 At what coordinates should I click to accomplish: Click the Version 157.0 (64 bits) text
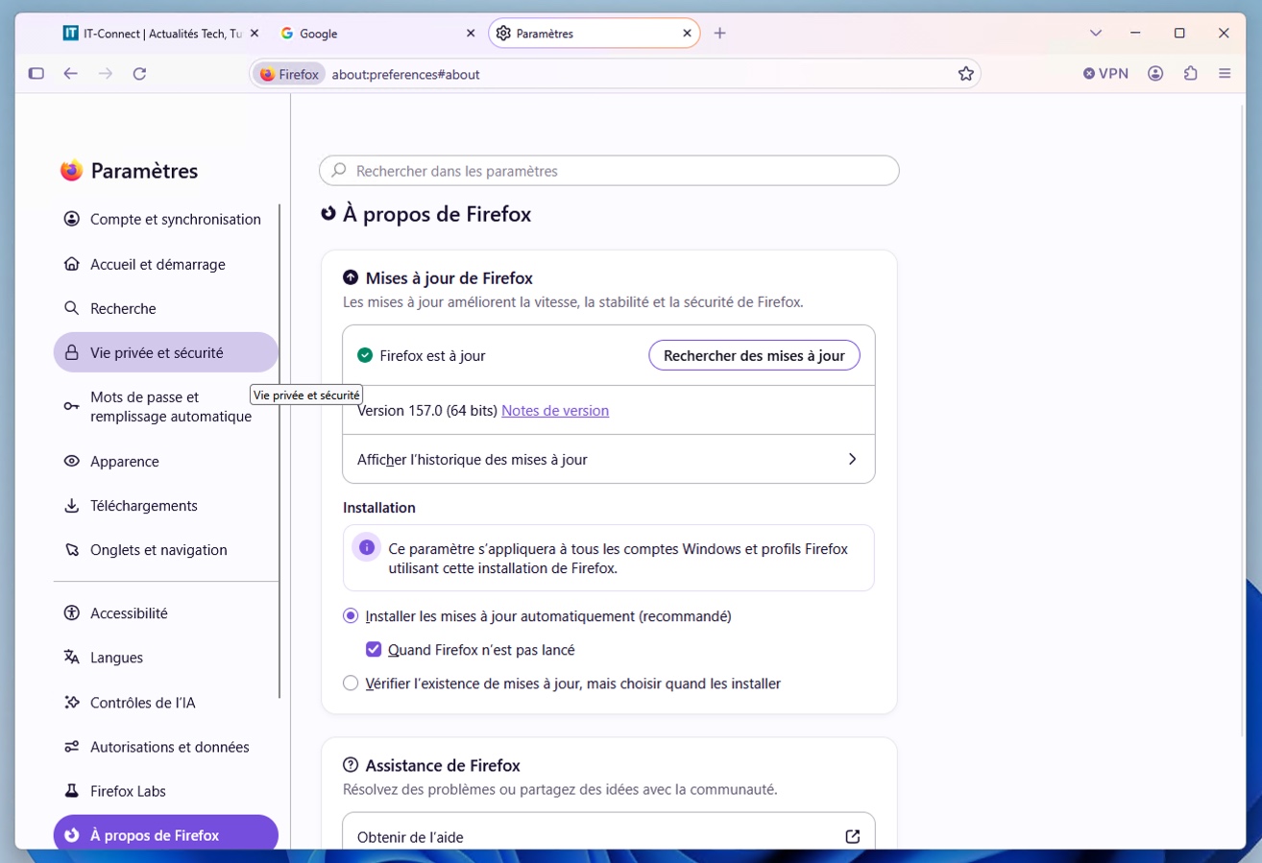coord(427,411)
